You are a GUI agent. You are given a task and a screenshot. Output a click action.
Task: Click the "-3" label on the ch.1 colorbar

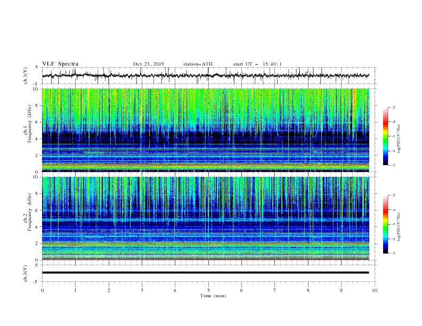(x=393, y=107)
